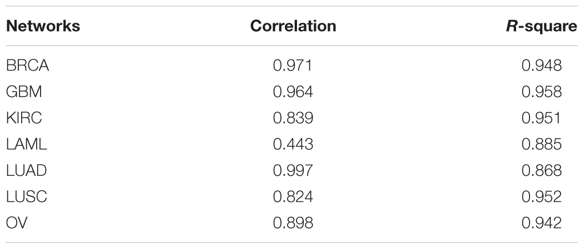Click LAML correlation value 0.443

click(x=293, y=144)
